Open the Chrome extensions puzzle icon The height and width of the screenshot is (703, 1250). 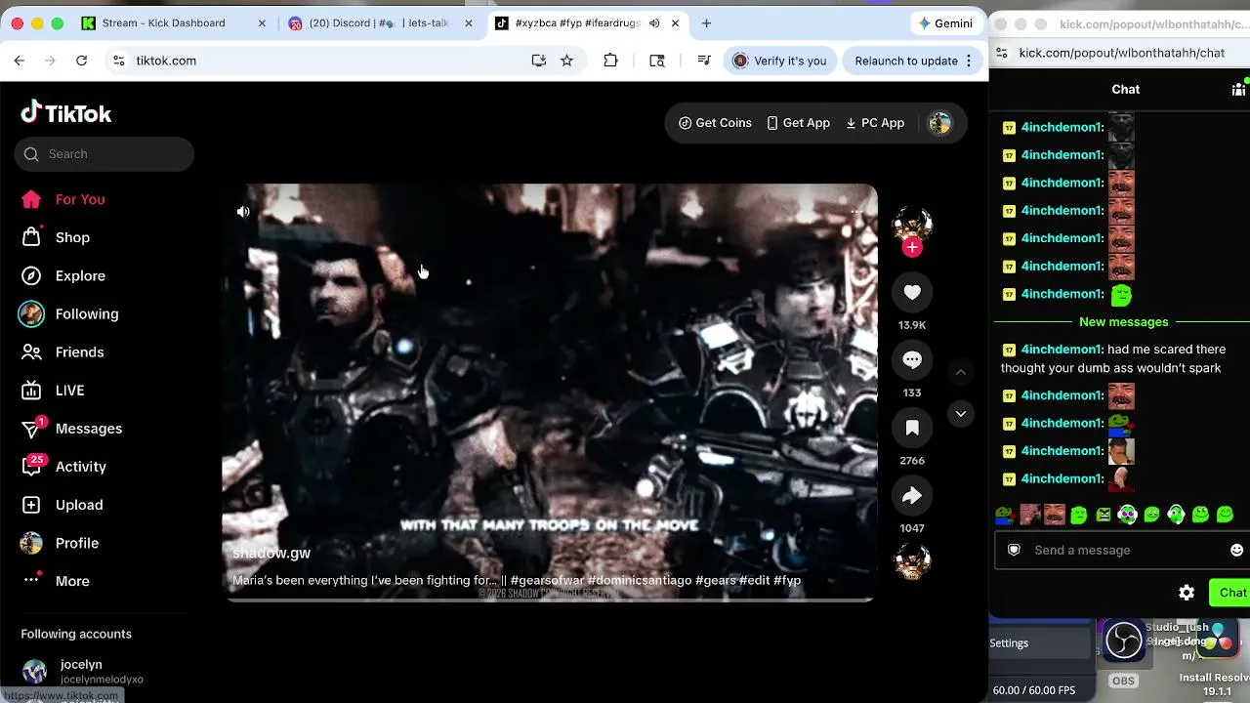click(610, 61)
